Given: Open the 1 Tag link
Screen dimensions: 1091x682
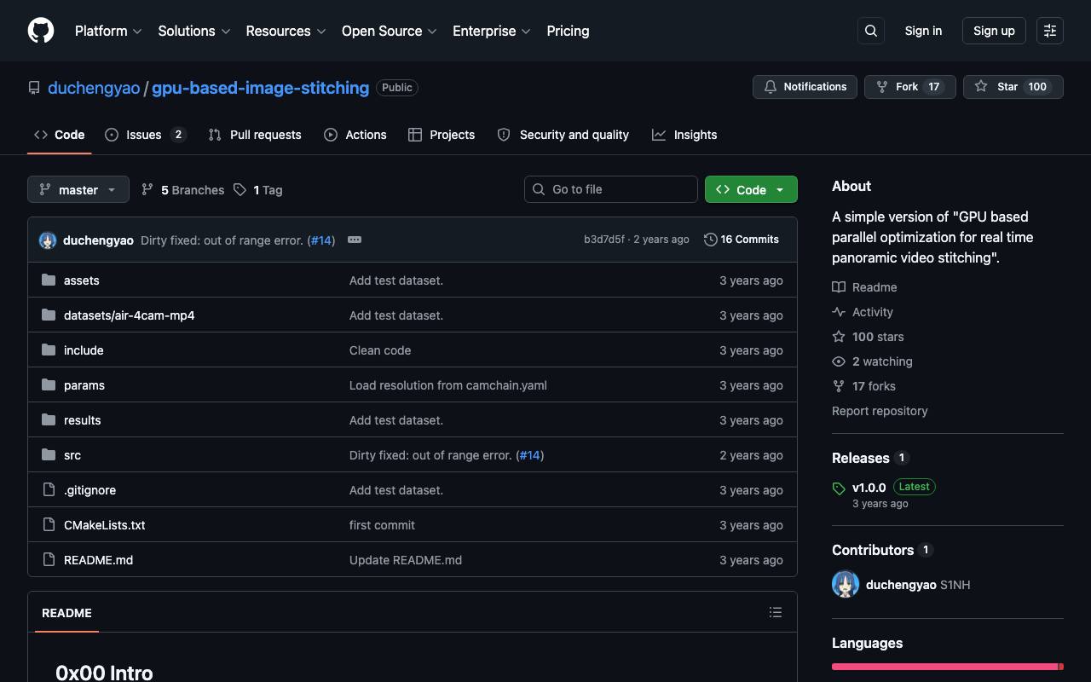Looking at the screenshot, I should [x=258, y=190].
